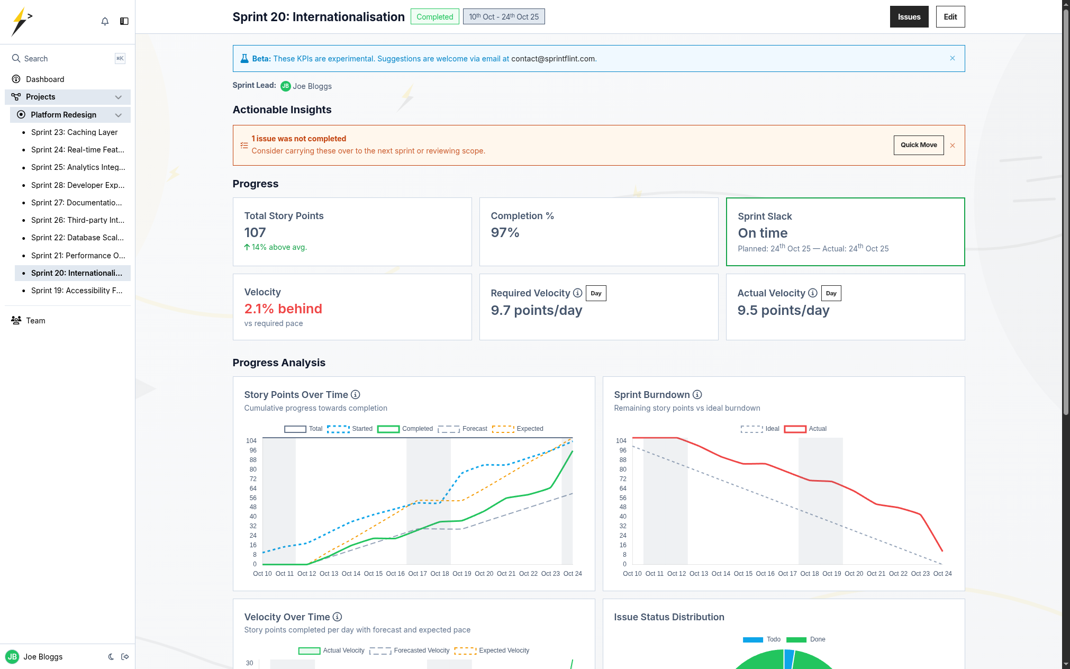1070x669 pixels.
Task: Collapse the sidebar using the panel icon
Action: coord(124,21)
